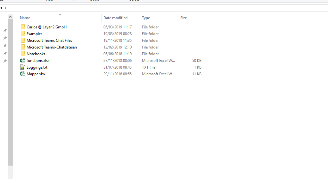
Task: Click the Carlos @ Layer 2 GmbH folder icon
Action: [23, 27]
